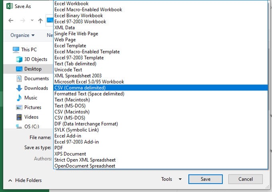The width and height of the screenshot is (272, 192).
Task: Select Microsoft Excel 5.0/95 Workbook
Action: click(160, 82)
